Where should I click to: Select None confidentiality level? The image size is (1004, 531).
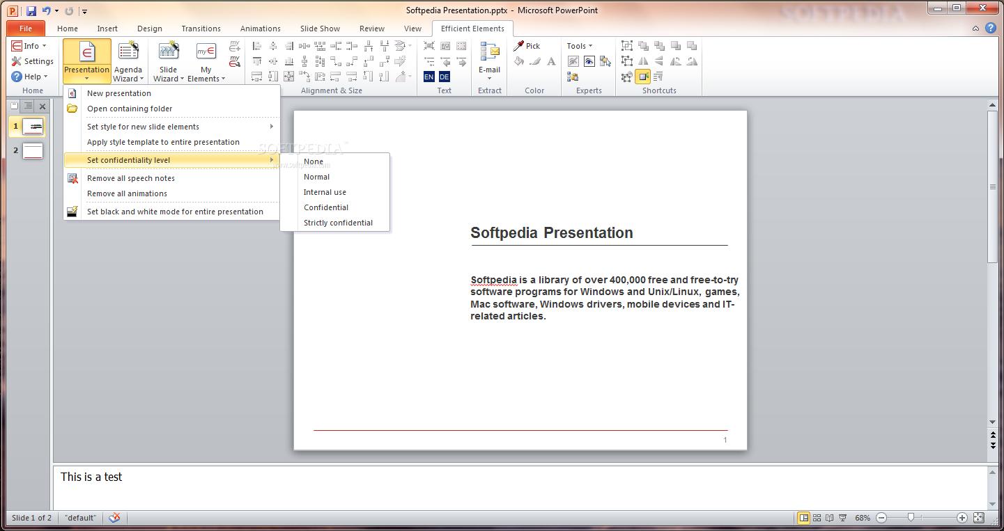coord(334,161)
